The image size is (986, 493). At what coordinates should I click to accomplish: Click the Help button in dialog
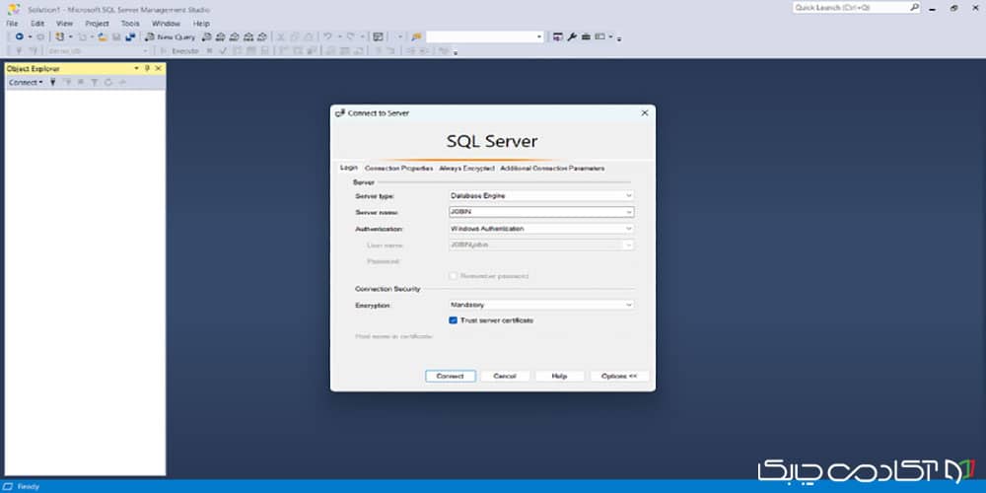point(560,376)
